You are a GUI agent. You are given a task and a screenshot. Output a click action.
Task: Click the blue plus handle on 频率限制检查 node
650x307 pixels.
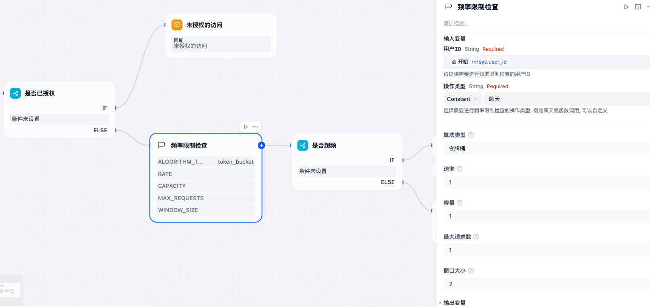(261, 145)
